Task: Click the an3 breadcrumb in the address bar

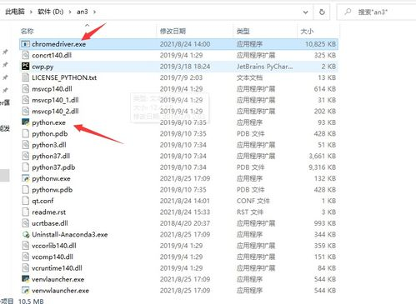Action: 83,12
